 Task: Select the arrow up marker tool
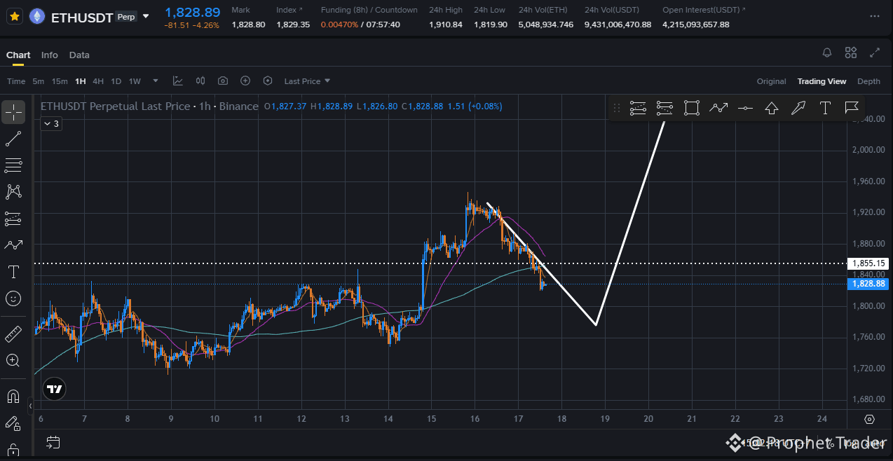point(772,108)
